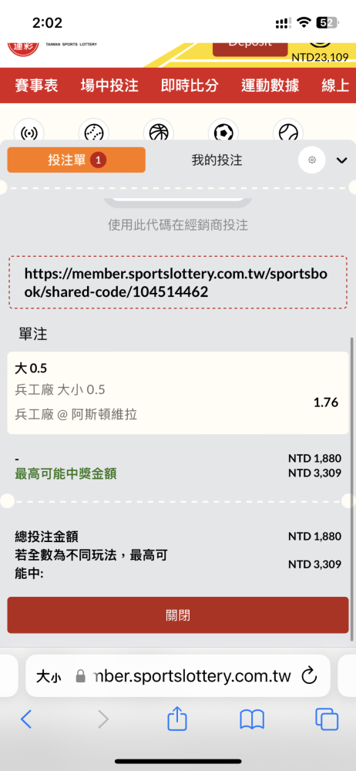Tap the Safari share icon
This screenshot has width=356, height=771.
click(177, 719)
